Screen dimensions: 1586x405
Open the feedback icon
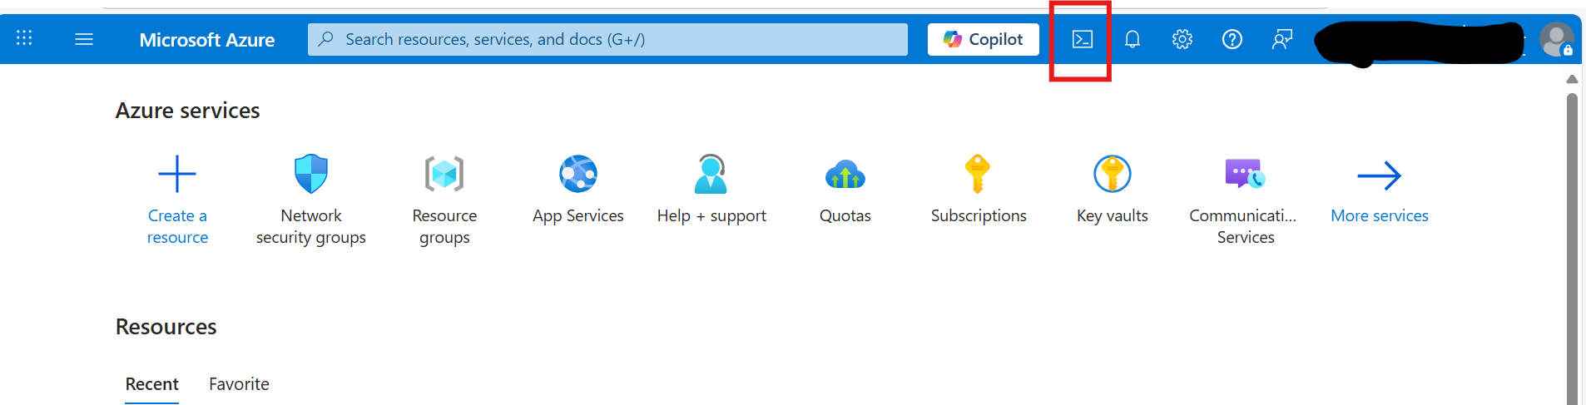tap(1282, 39)
